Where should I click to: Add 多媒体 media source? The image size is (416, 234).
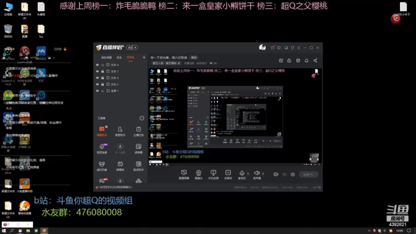[x=228, y=175]
